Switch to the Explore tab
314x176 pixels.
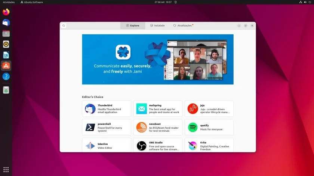click(x=133, y=26)
